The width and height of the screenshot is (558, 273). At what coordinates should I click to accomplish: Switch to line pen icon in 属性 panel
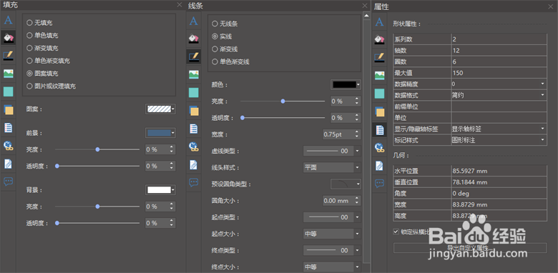pos(380,57)
